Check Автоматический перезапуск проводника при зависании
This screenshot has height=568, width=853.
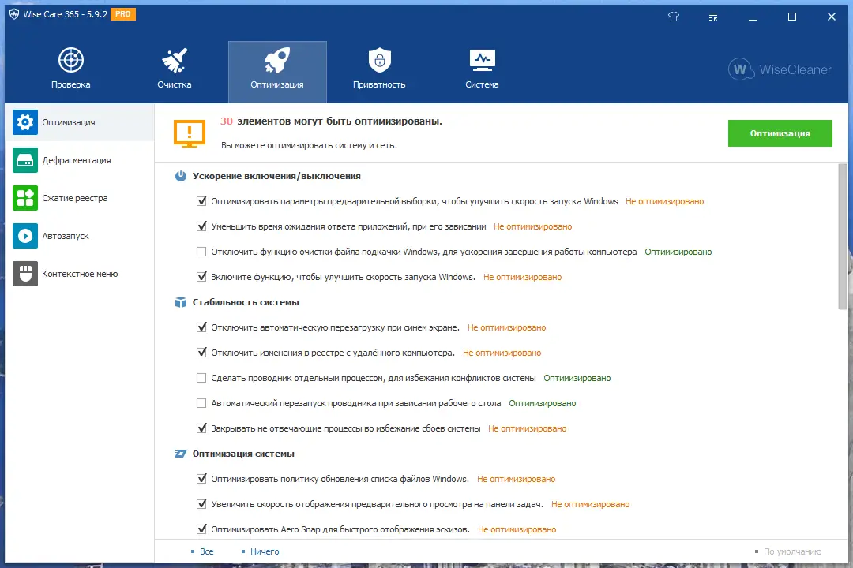(x=201, y=403)
